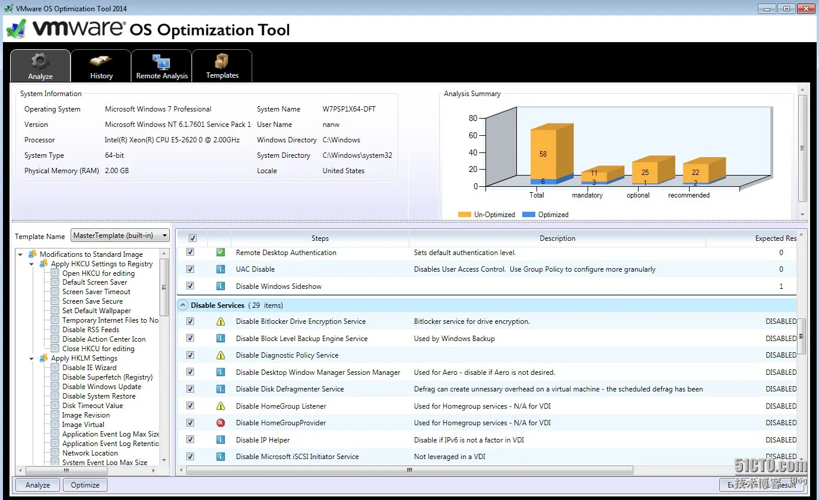Collapse the Apply HKLM Settings node

[31, 358]
